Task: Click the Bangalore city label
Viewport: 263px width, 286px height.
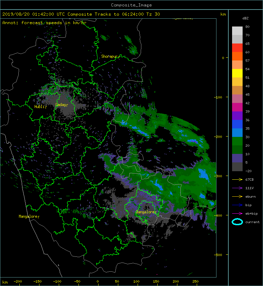Action: click(146, 212)
